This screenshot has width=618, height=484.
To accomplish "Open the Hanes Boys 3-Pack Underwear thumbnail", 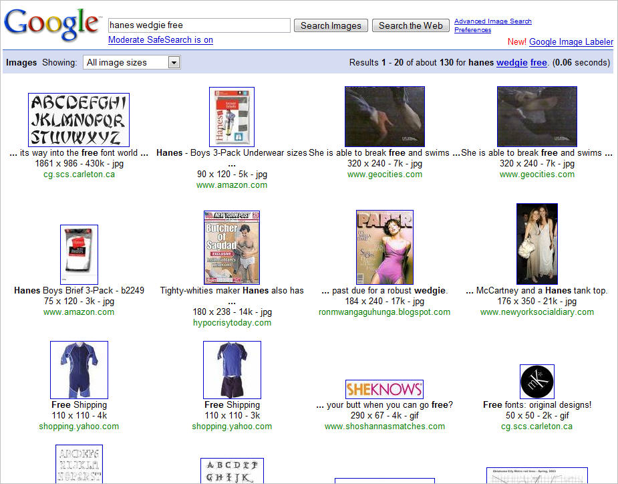I will click(x=232, y=117).
